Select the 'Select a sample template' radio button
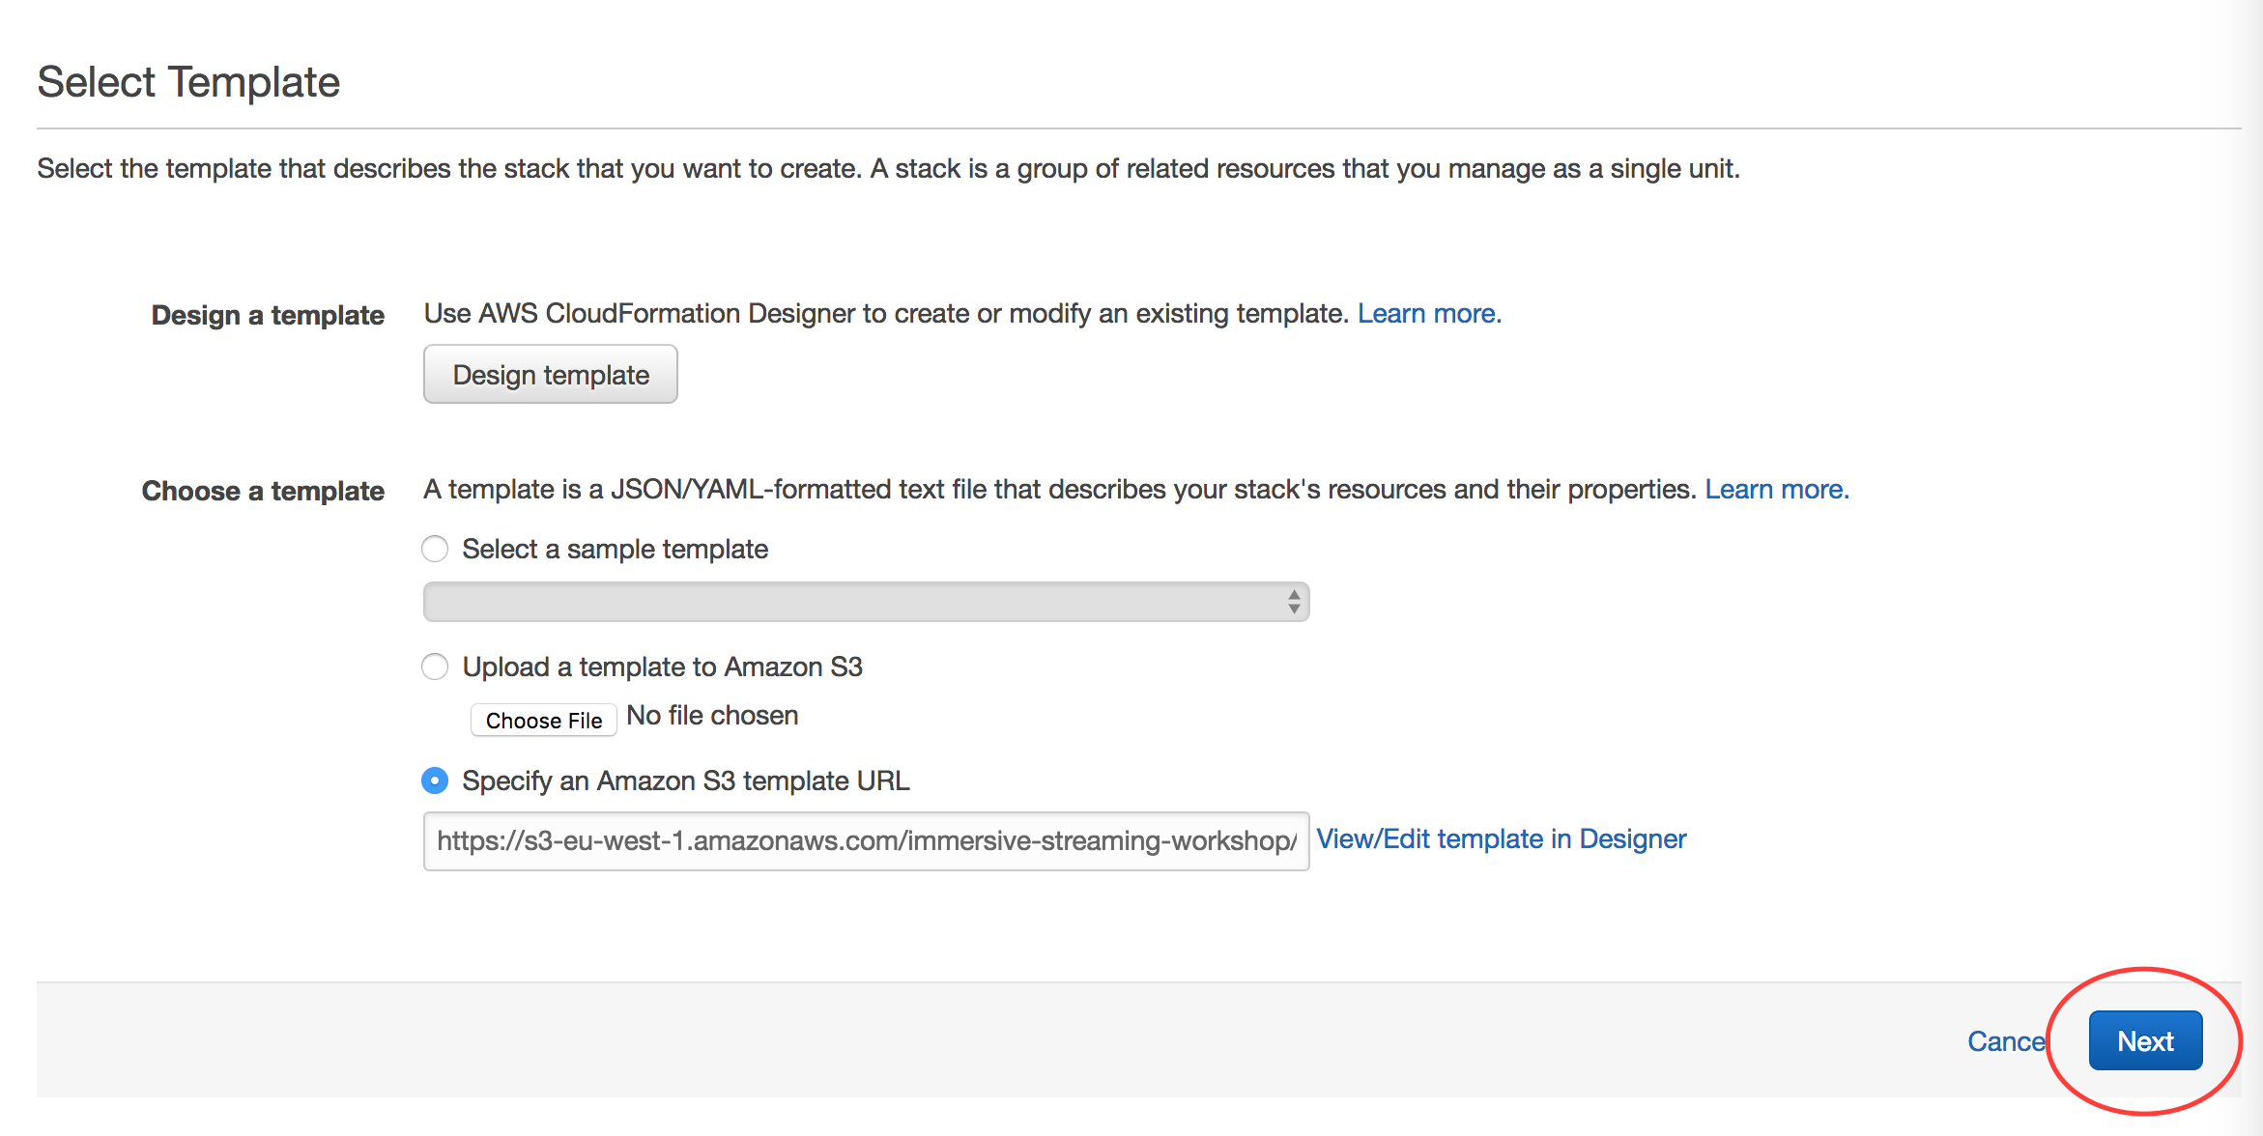This screenshot has height=1136, width=2263. (435, 549)
